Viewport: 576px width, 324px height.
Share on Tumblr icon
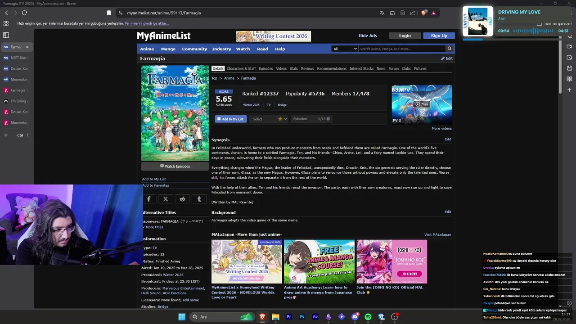199,199
